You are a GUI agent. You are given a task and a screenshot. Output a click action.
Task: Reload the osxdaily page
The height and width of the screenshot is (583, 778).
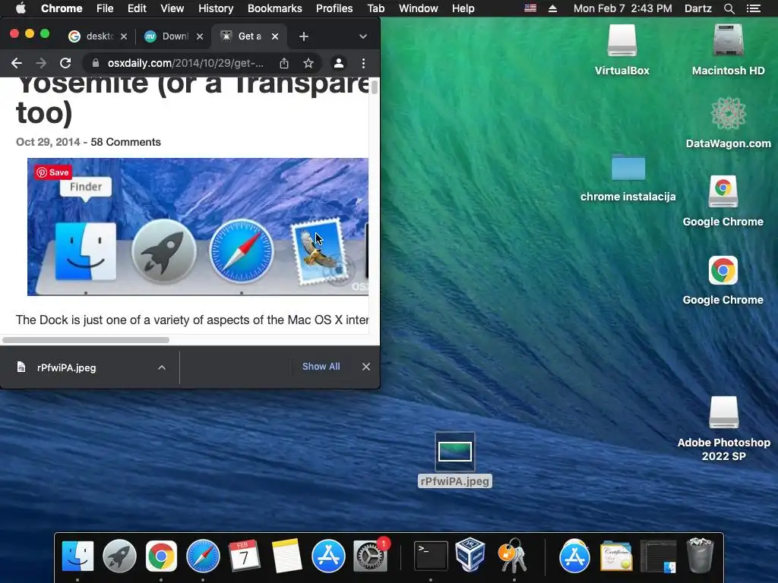click(65, 63)
